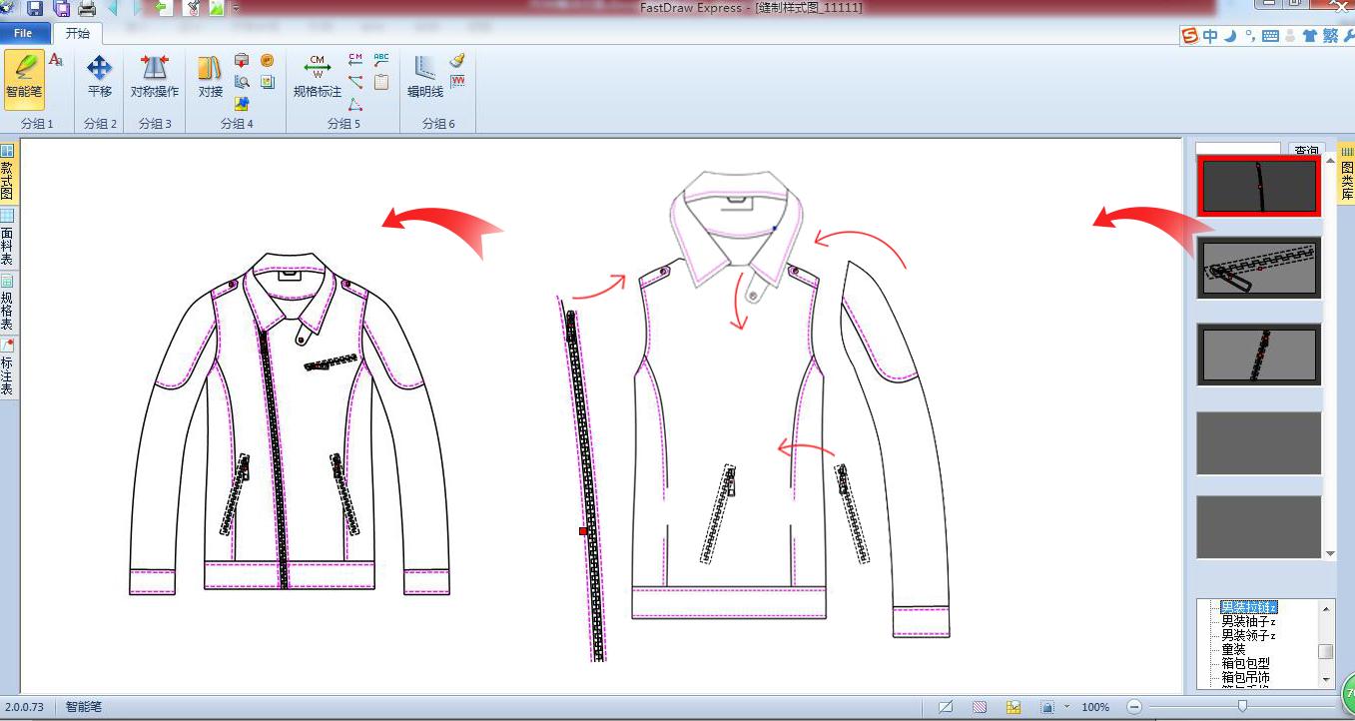Select 男装袖子z in the library tree
1355x721 pixels.
[x=1249, y=621]
